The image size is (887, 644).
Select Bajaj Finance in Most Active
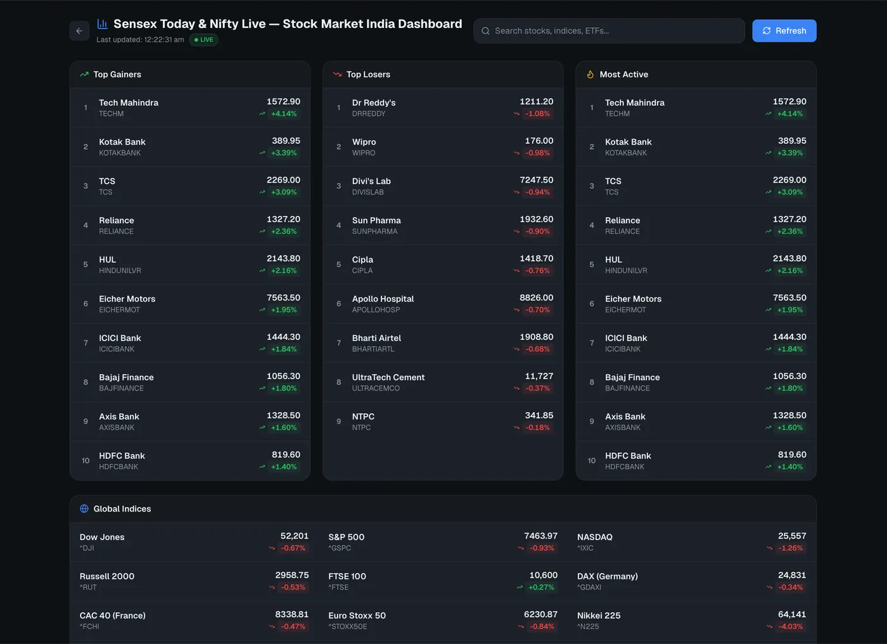click(696, 383)
